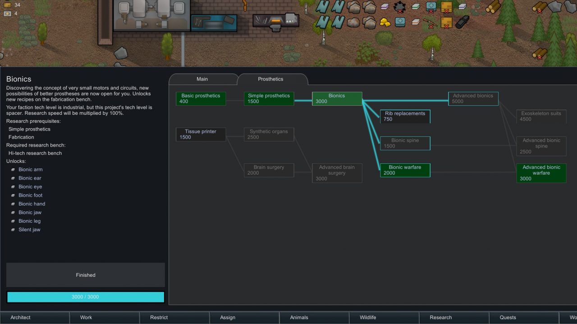Open the Architect menu
The width and height of the screenshot is (577, 324).
point(20,317)
